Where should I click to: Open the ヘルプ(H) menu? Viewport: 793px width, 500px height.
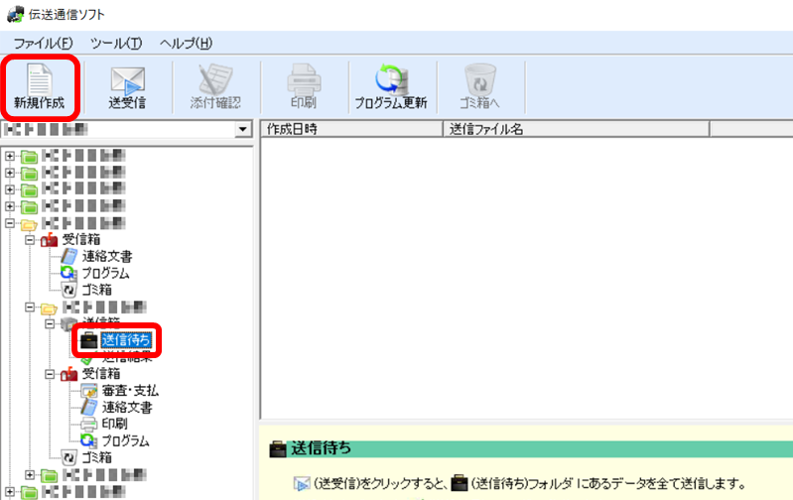(x=187, y=43)
